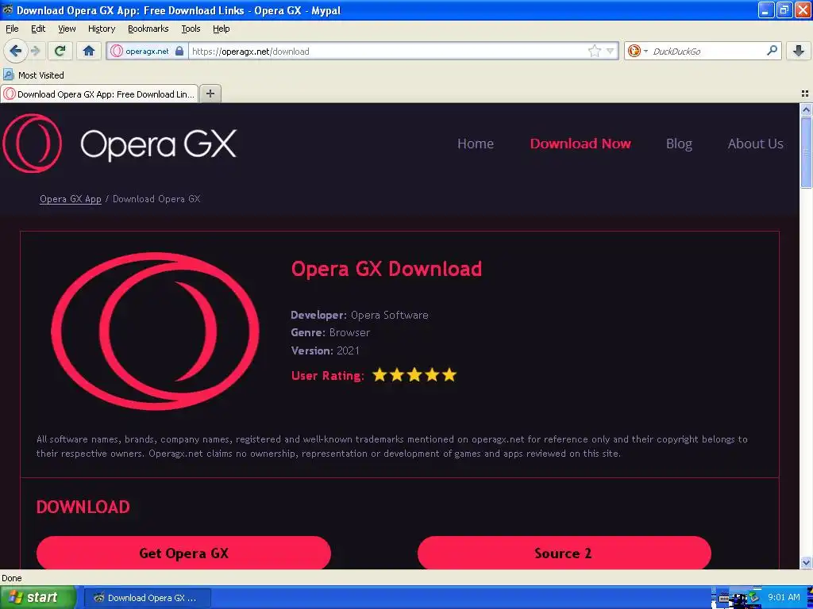The width and height of the screenshot is (813, 609).
Task: Click the operagx.net site identity icon
Action: (x=117, y=52)
